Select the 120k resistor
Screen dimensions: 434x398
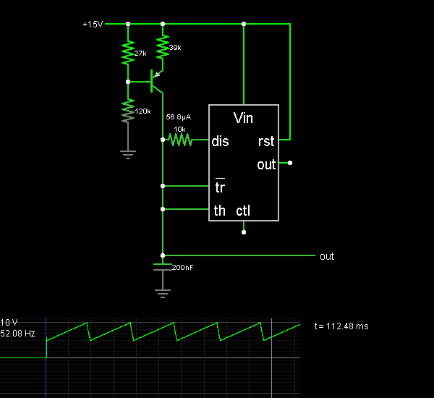tap(128, 111)
